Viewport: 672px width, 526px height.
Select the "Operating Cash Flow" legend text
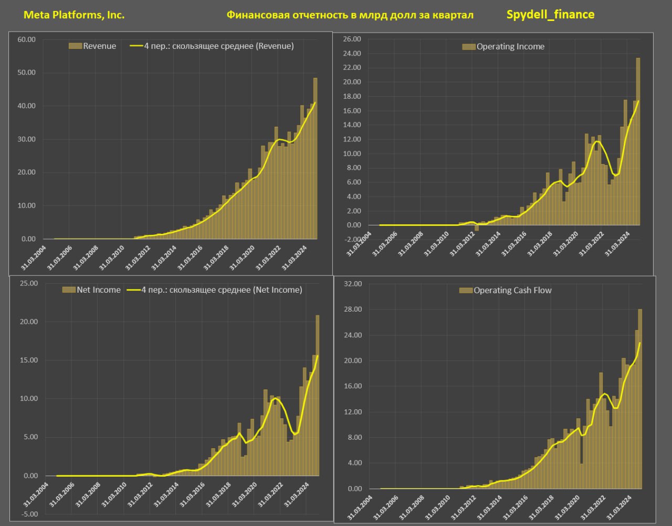[512, 290]
